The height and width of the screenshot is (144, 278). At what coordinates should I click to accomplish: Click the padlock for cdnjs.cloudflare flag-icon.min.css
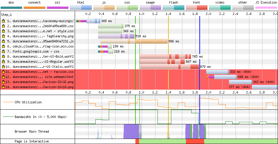coord(3,46)
